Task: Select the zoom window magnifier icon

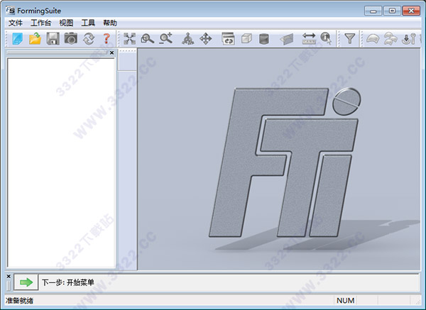Action: (148, 38)
